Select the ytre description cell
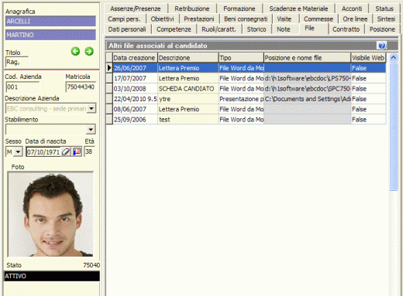403x296 pixels. click(x=188, y=99)
